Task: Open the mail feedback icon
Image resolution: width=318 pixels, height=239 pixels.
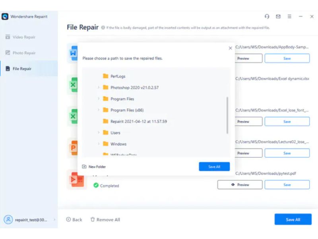Action: (278, 16)
